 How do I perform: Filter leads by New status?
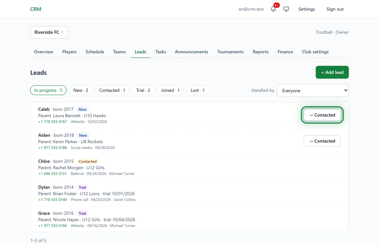tap(81, 90)
